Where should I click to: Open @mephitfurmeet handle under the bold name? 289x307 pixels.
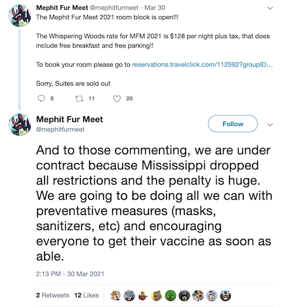click(60, 130)
